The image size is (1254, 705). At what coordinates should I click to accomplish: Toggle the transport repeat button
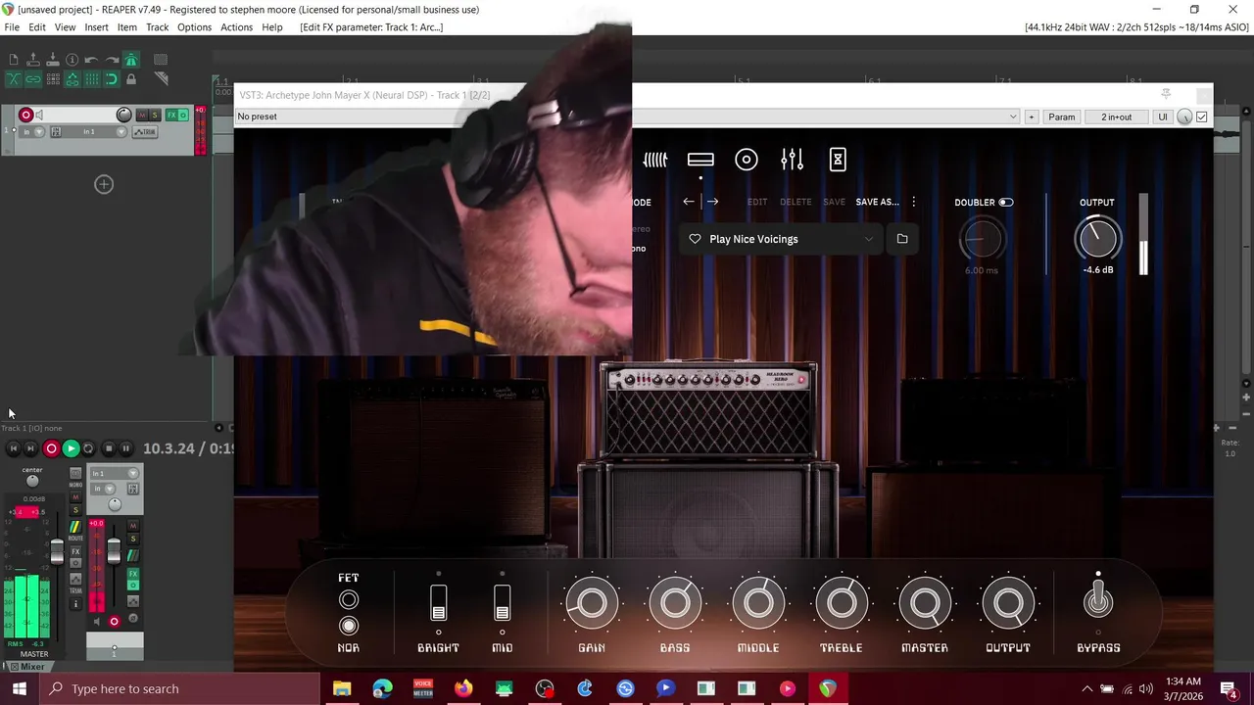(x=89, y=448)
